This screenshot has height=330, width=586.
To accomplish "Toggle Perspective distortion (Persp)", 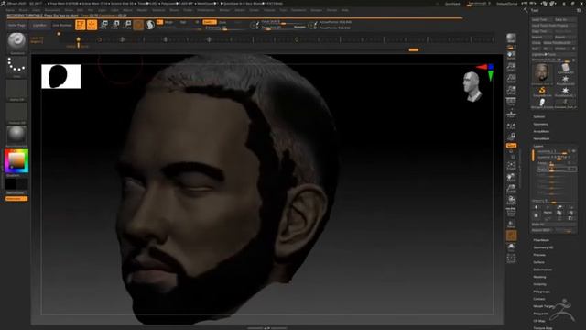I will coord(511,102).
